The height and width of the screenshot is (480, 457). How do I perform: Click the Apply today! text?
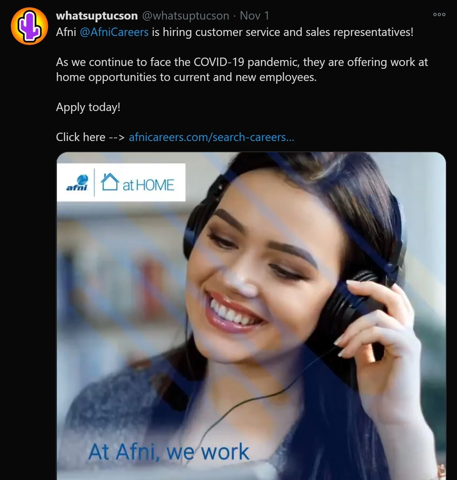click(x=88, y=107)
